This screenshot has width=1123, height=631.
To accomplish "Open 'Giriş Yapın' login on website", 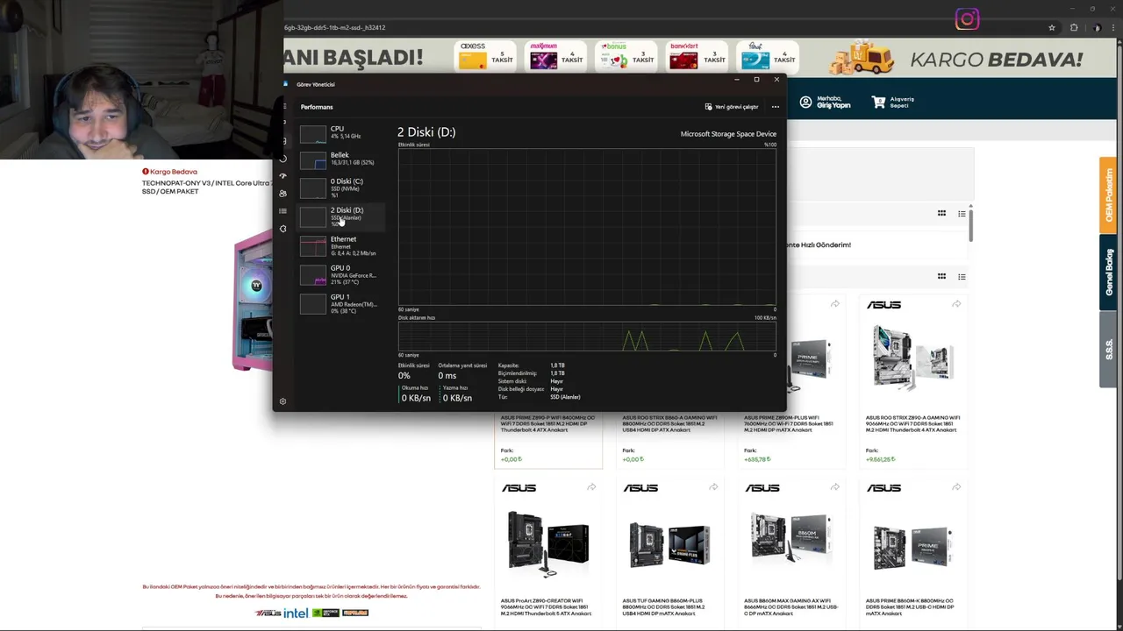I will 833,105.
